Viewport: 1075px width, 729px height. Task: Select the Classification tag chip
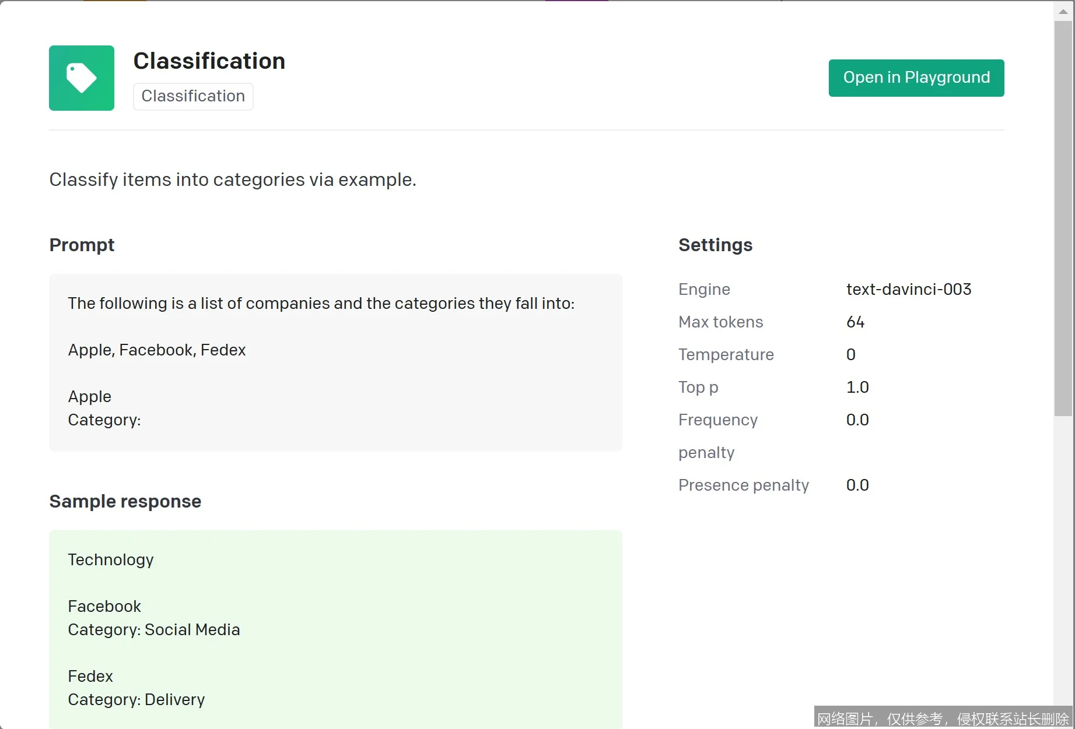193,96
